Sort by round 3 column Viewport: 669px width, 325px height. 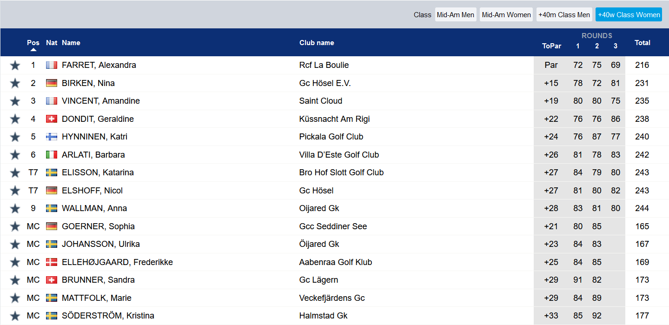[616, 46]
